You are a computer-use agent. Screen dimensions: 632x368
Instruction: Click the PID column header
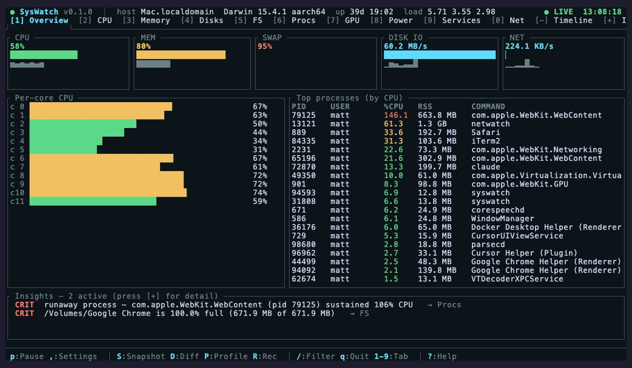(x=299, y=107)
